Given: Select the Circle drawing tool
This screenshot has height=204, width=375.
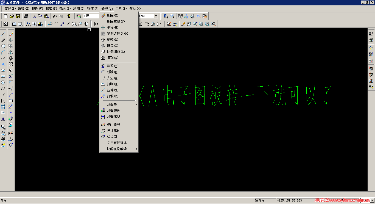Looking at the screenshot, I should click(x=3, y=46).
